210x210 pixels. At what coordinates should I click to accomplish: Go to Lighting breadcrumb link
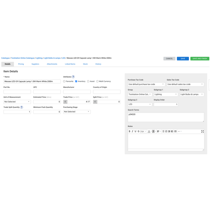pyautogui.click(x=39, y=58)
